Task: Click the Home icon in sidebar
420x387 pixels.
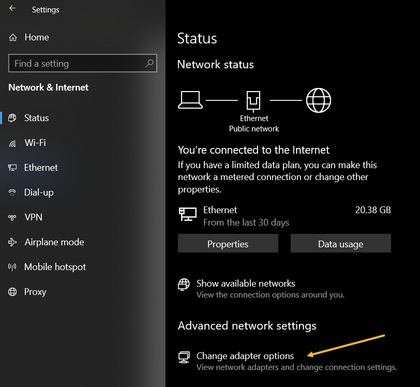Action: click(x=13, y=37)
